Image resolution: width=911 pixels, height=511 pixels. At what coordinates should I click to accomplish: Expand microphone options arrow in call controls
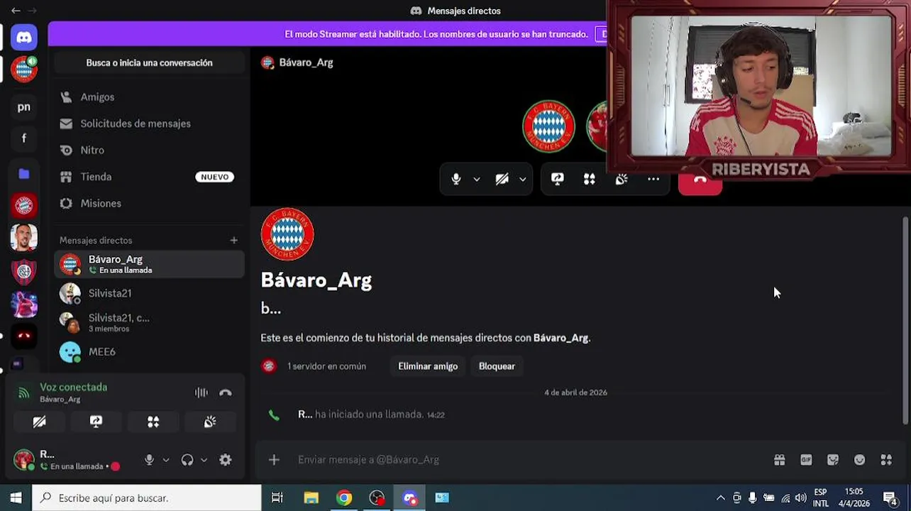477,180
